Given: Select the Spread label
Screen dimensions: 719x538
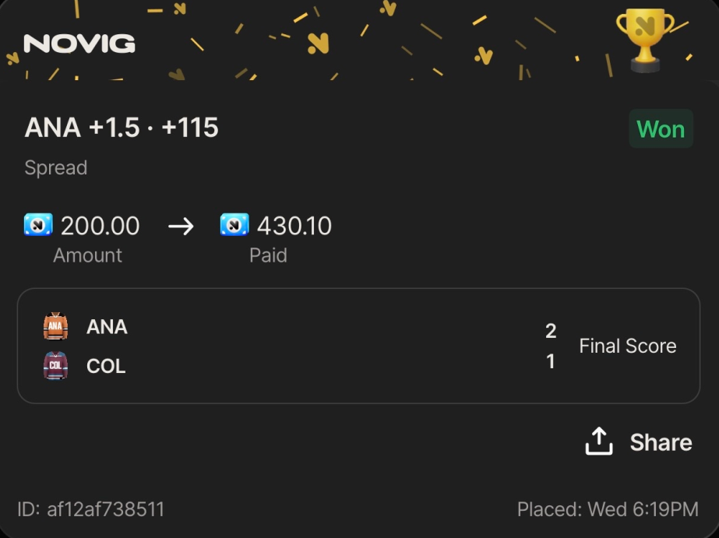Looking at the screenshot, I should coord(55,167).
